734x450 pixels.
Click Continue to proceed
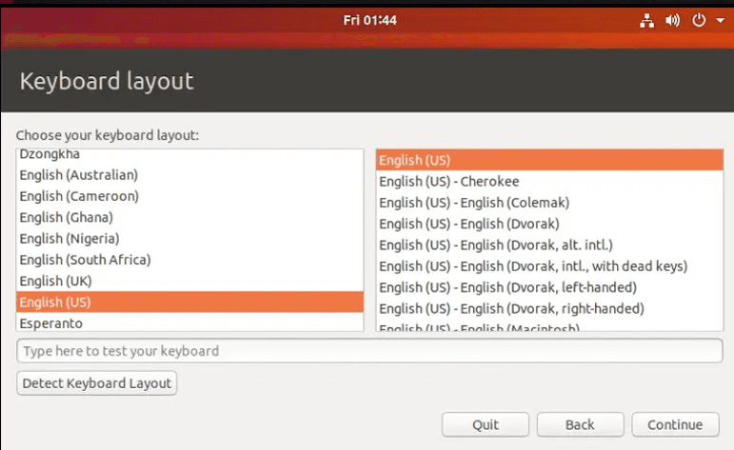(675, 424)
